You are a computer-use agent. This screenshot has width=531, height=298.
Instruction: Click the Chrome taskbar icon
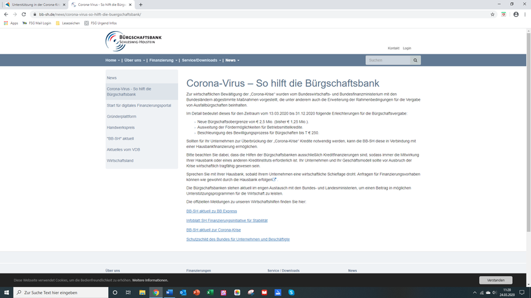(156, 293)
